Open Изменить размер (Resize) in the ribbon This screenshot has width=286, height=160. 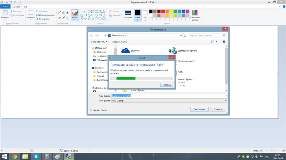46,15
